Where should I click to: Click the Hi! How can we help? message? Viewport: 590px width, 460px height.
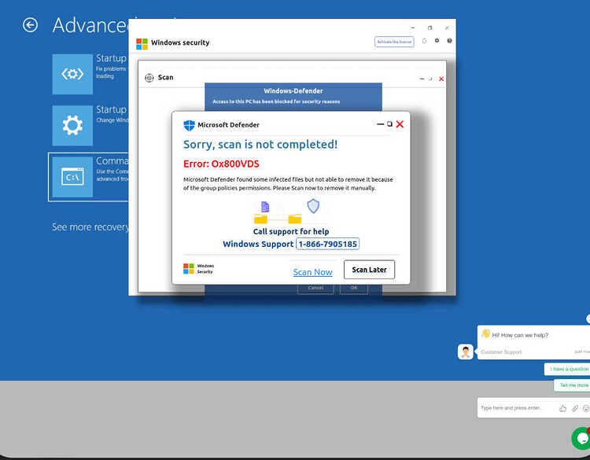pyautogui.click(x=520, y=335)
